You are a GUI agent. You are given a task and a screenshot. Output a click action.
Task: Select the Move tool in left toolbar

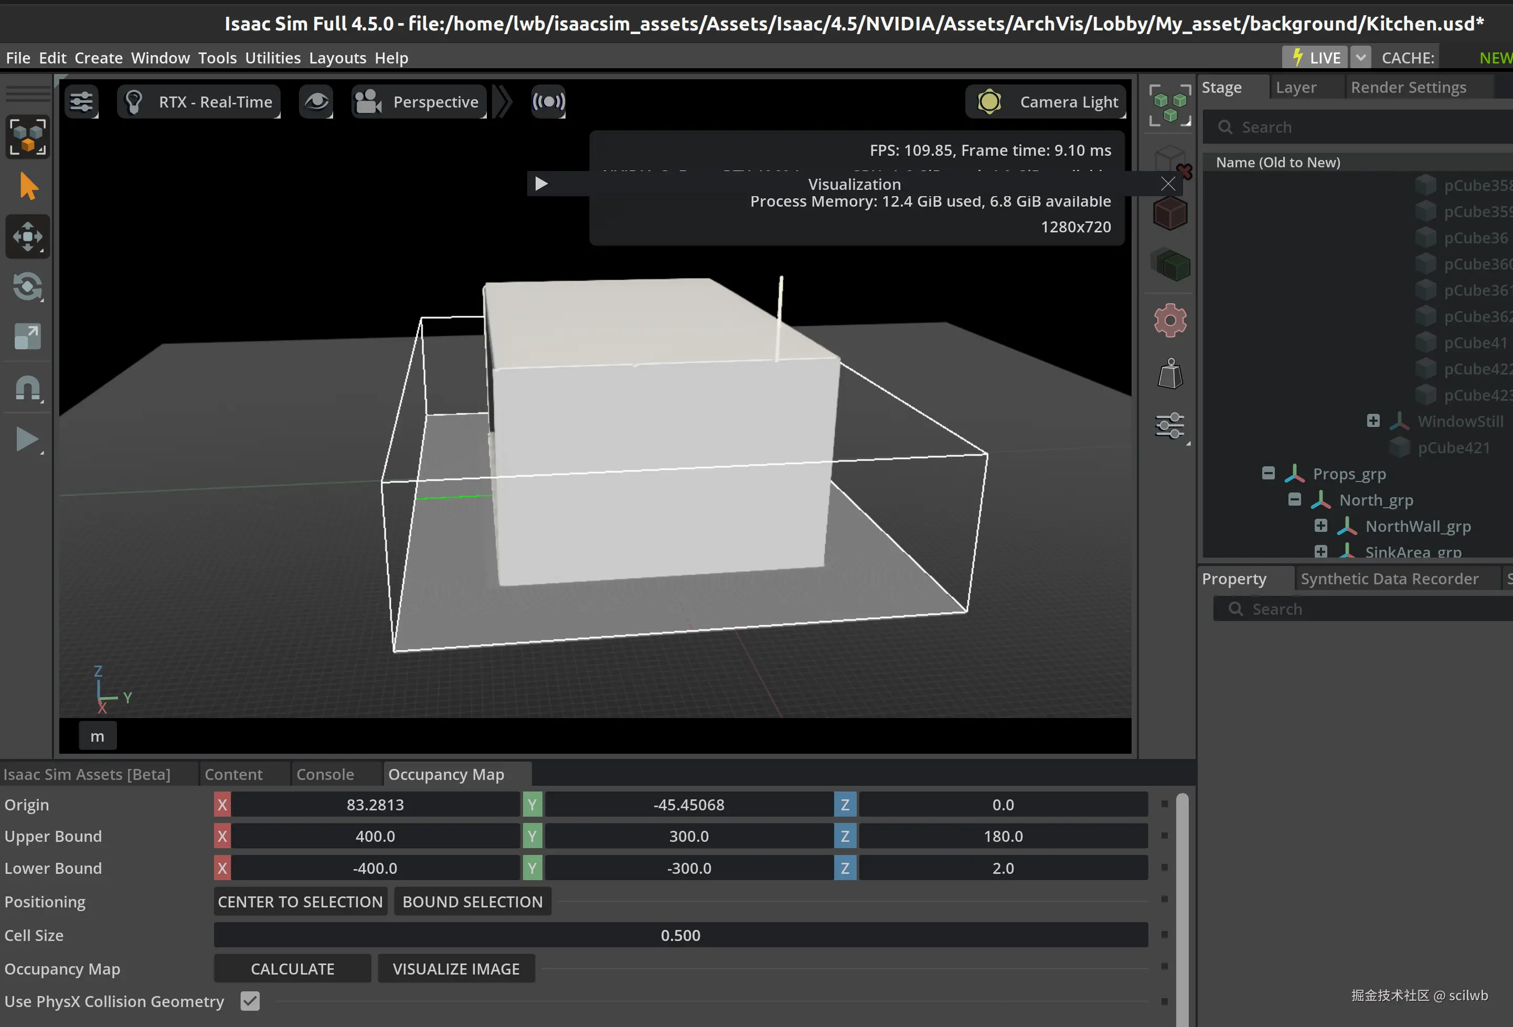point(27,237)
